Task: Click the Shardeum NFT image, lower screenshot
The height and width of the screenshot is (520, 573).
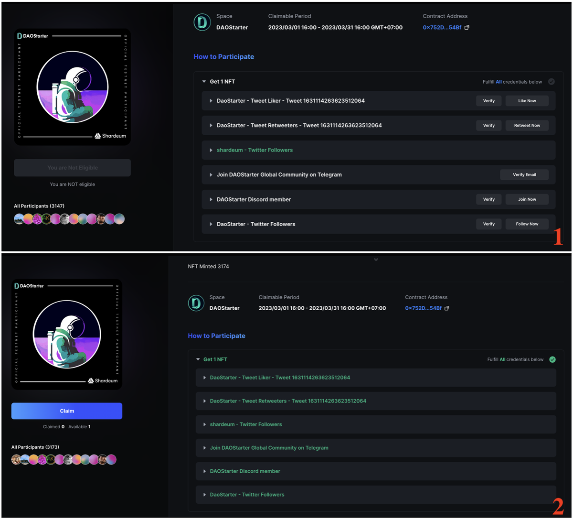Action: tap(67, 334)
